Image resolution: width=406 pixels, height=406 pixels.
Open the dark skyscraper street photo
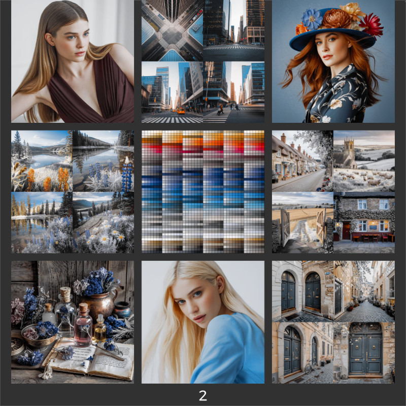[234, 30]
